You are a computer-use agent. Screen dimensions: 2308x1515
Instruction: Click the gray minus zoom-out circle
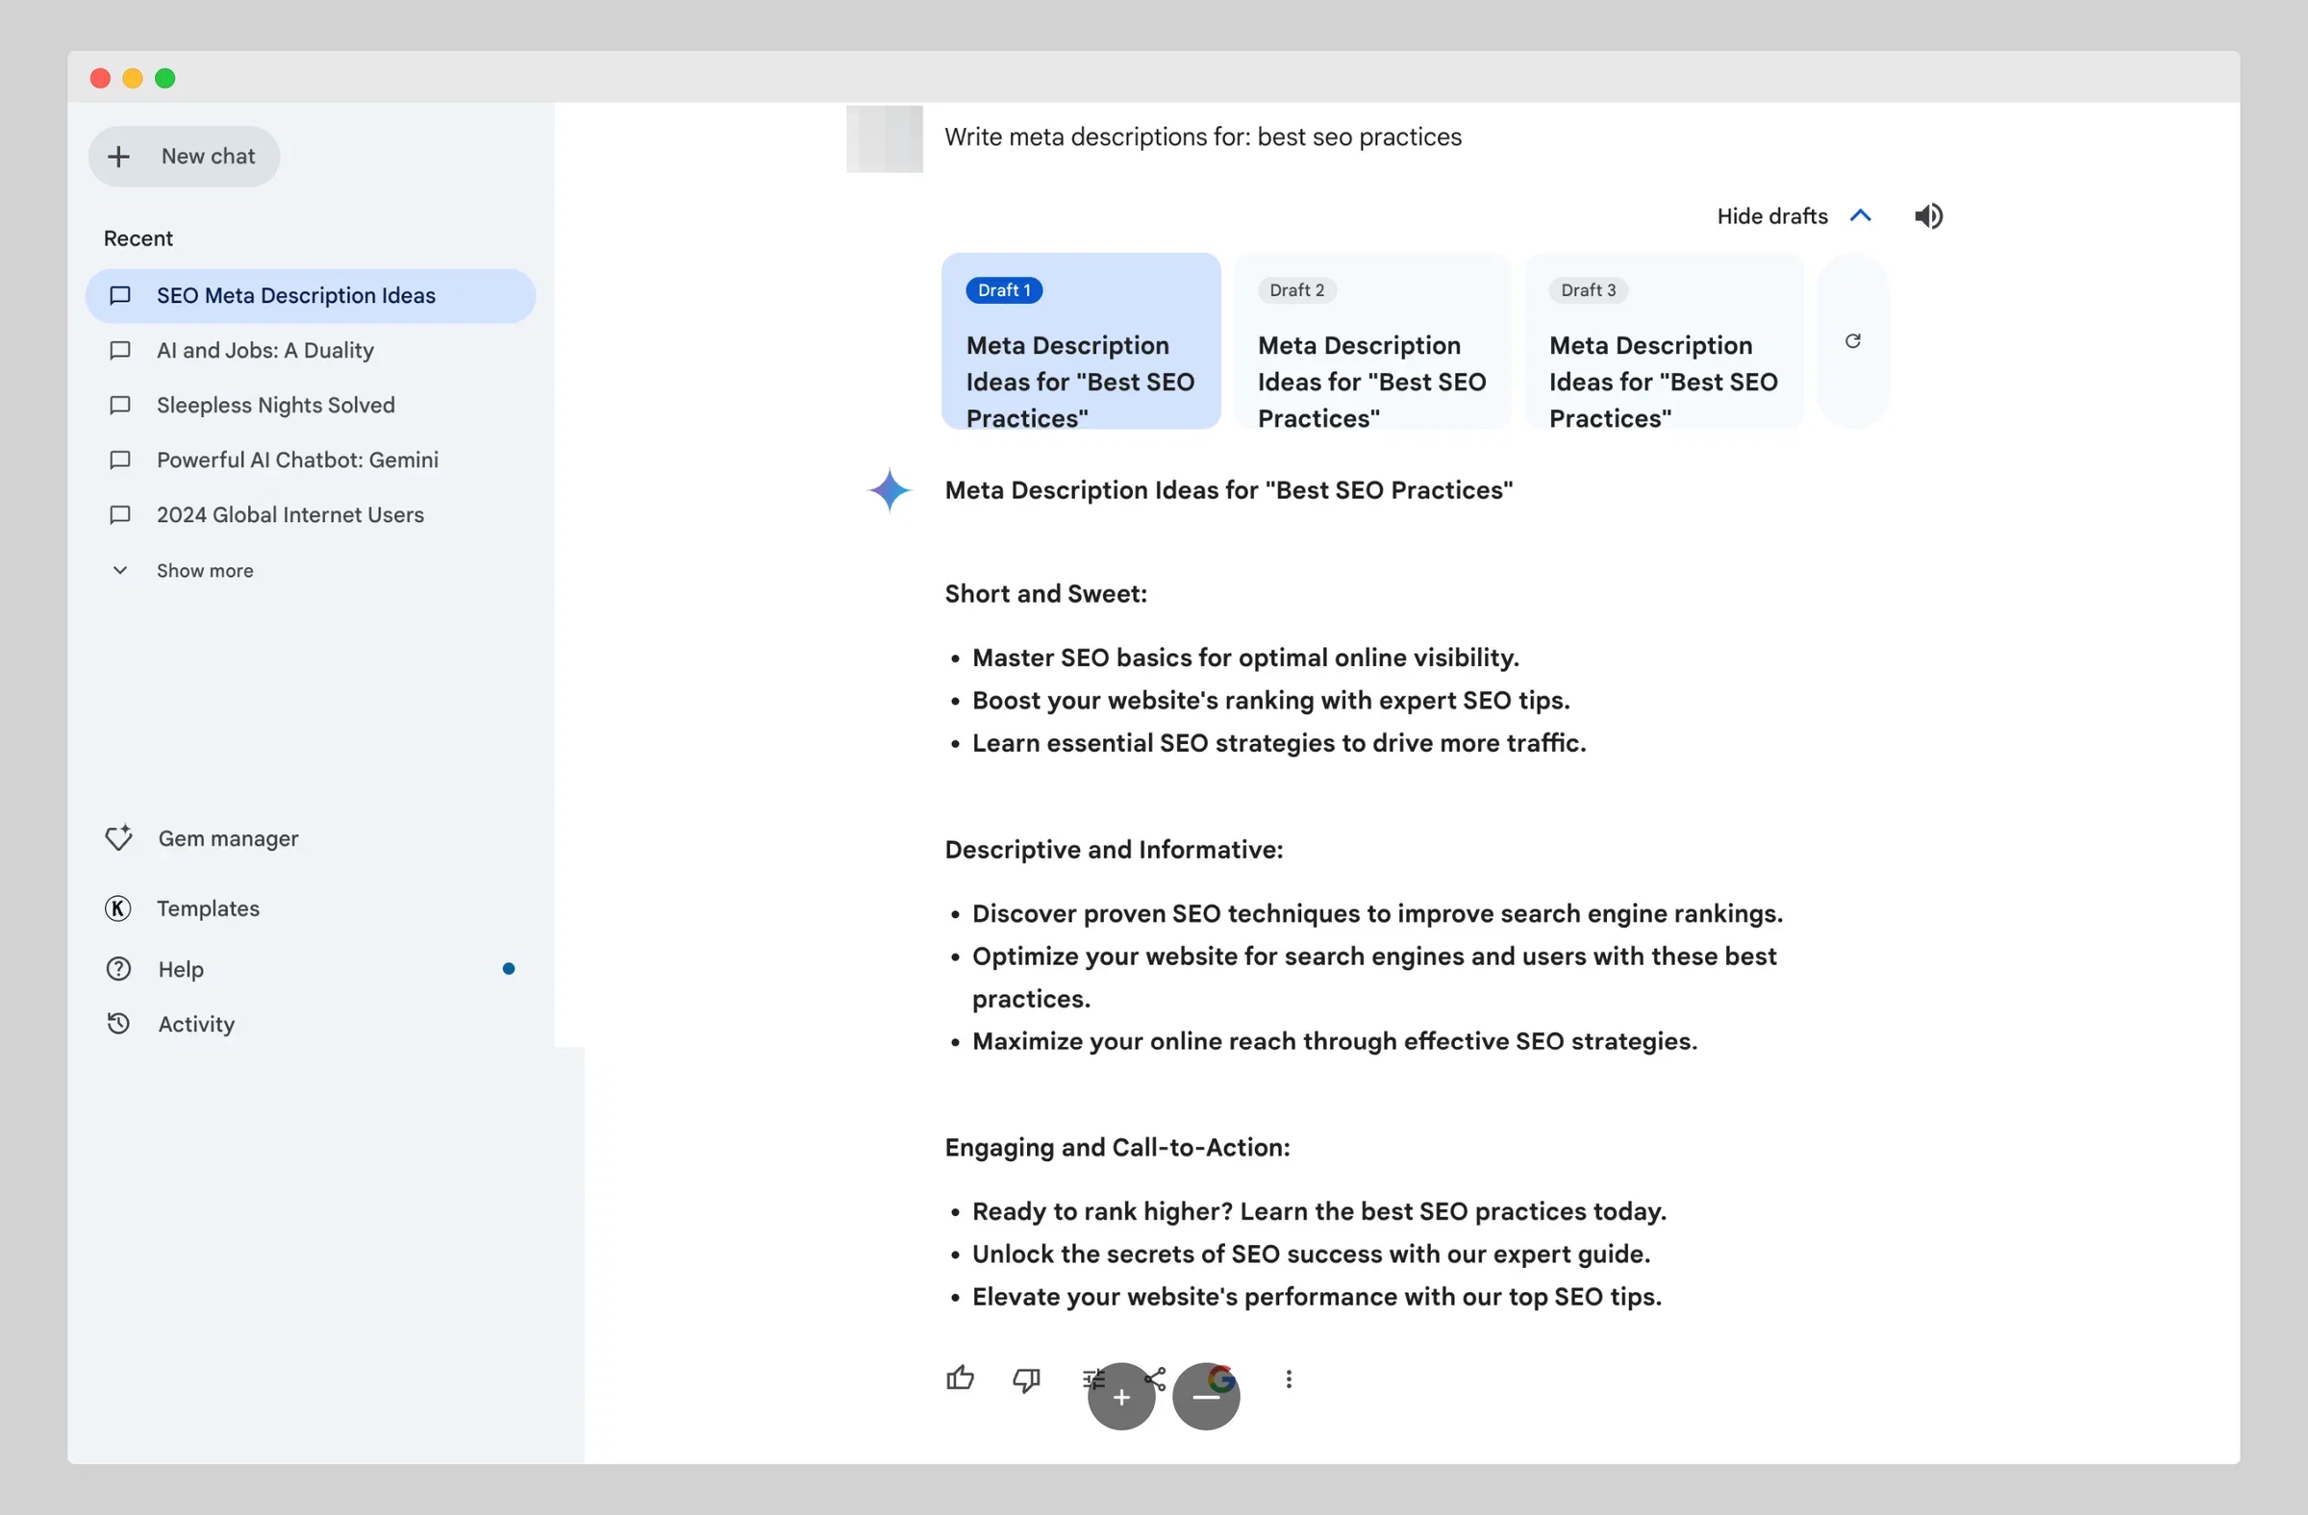tap(1205, 1397)
